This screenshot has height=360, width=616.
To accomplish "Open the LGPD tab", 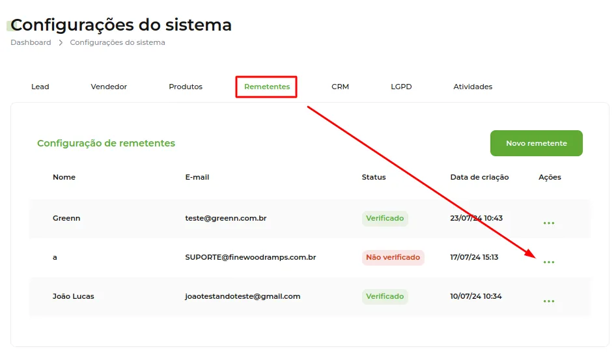I will [x=401, y=87].
